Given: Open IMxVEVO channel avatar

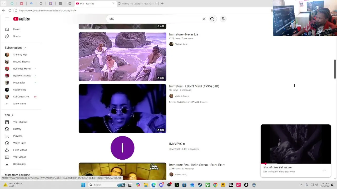Looking at the screenshot, I should tap(122, 148).
